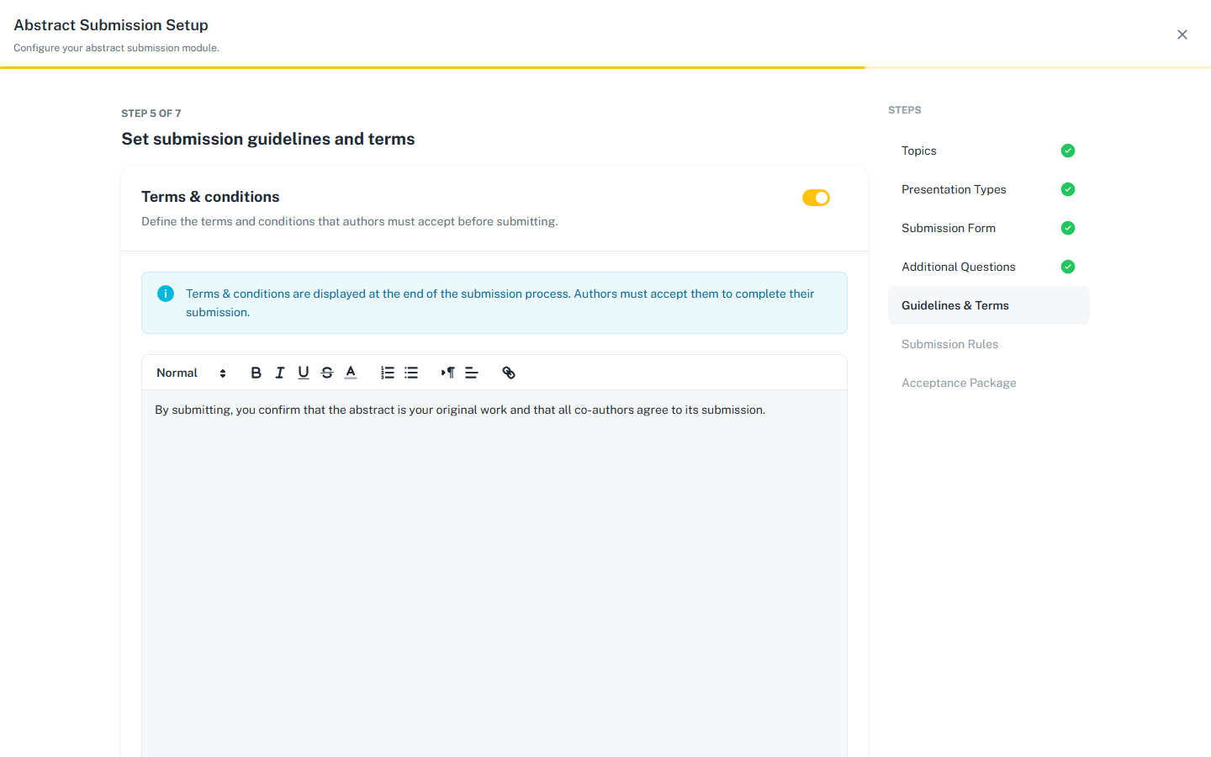Insert a hyperlink in the editor
1211x757 pixels.
(509, 373)
